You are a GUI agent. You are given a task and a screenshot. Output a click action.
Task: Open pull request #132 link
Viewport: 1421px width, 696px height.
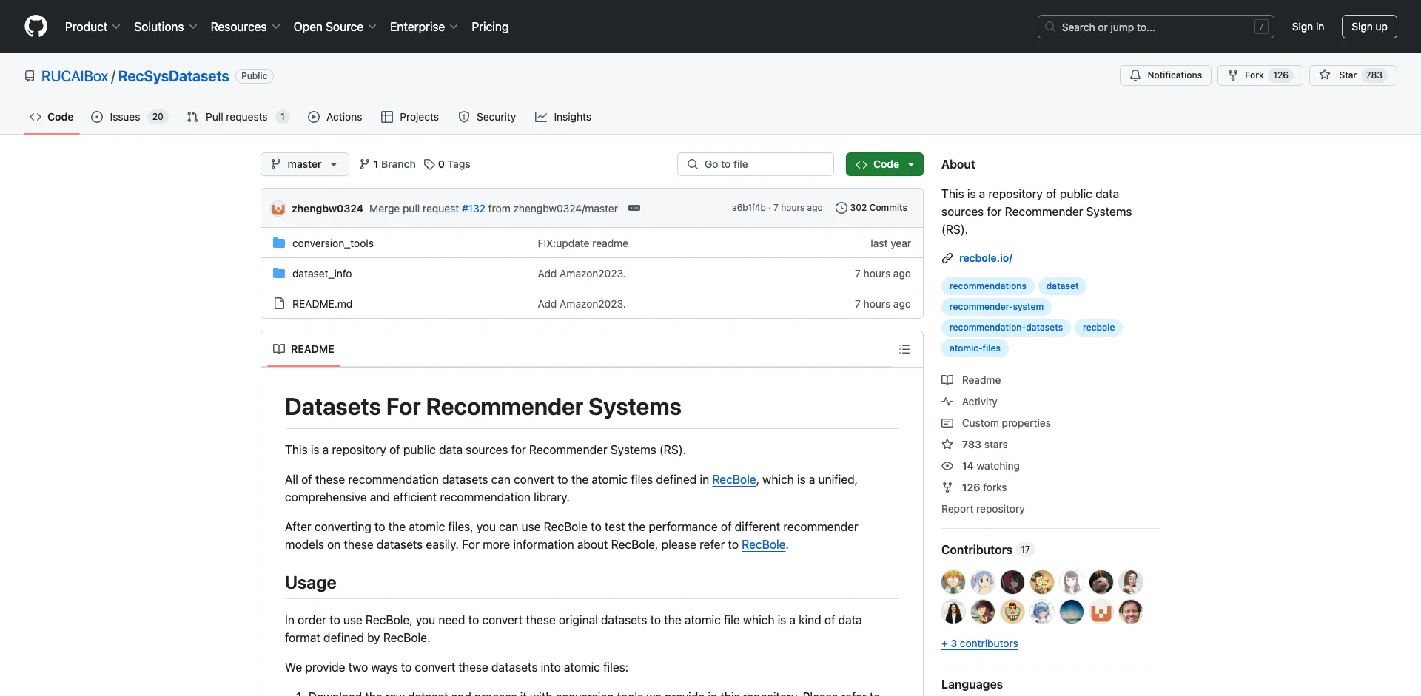click(x=474, y=209)
